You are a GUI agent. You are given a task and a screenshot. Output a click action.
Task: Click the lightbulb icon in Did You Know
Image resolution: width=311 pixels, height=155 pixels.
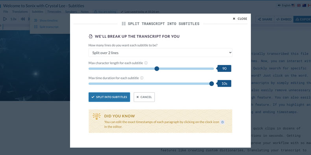pos(96,116)
